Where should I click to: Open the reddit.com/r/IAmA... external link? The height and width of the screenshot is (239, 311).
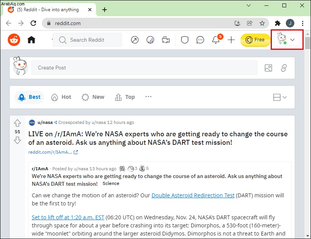53,152
